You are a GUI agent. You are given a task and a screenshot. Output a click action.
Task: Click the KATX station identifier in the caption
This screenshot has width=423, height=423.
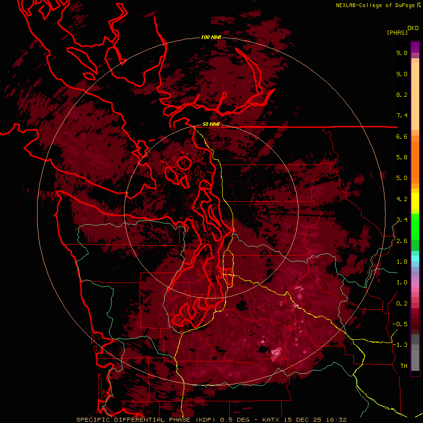[x=271, y=420]
